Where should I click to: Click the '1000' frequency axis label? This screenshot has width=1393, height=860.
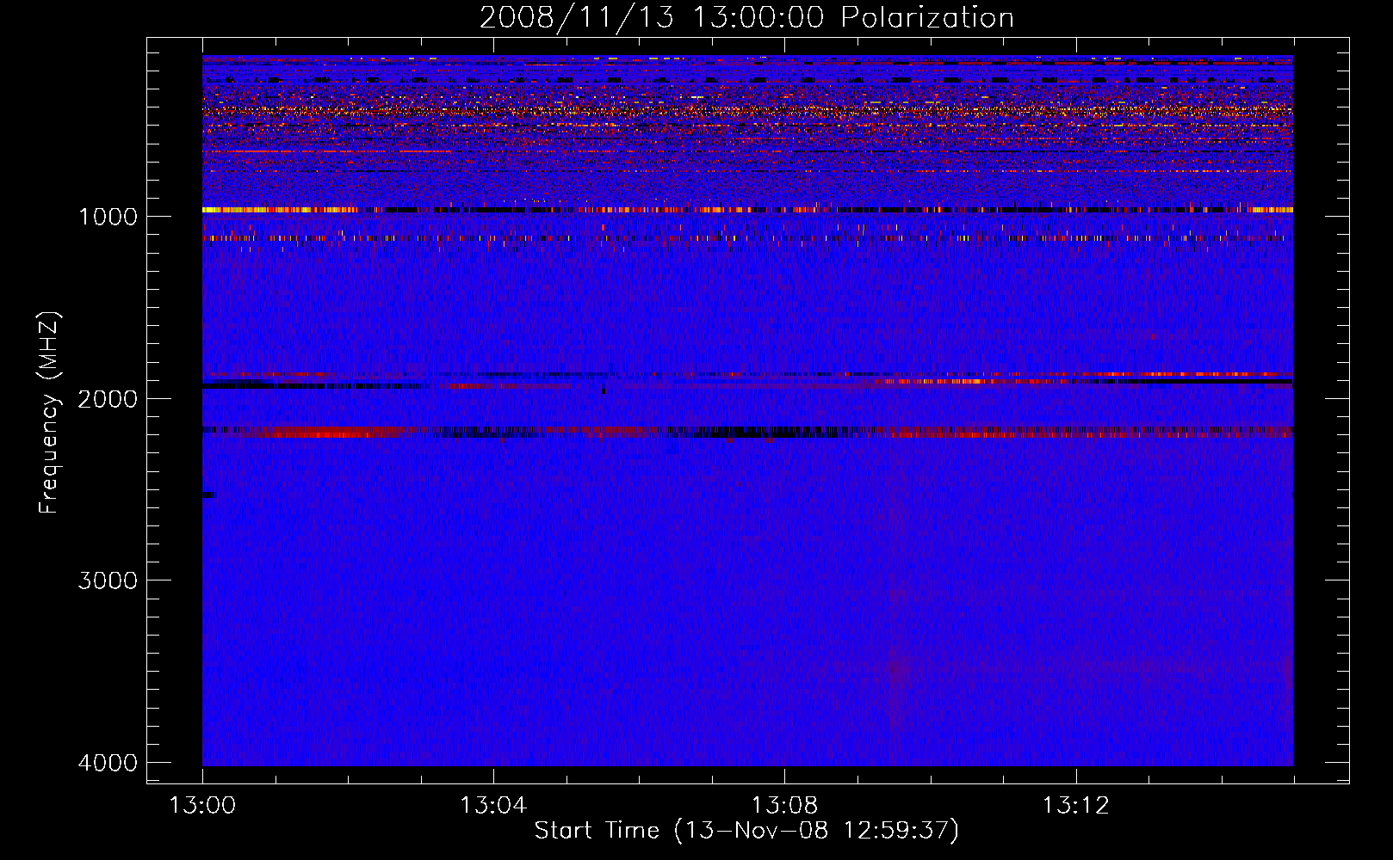(108, 216)
